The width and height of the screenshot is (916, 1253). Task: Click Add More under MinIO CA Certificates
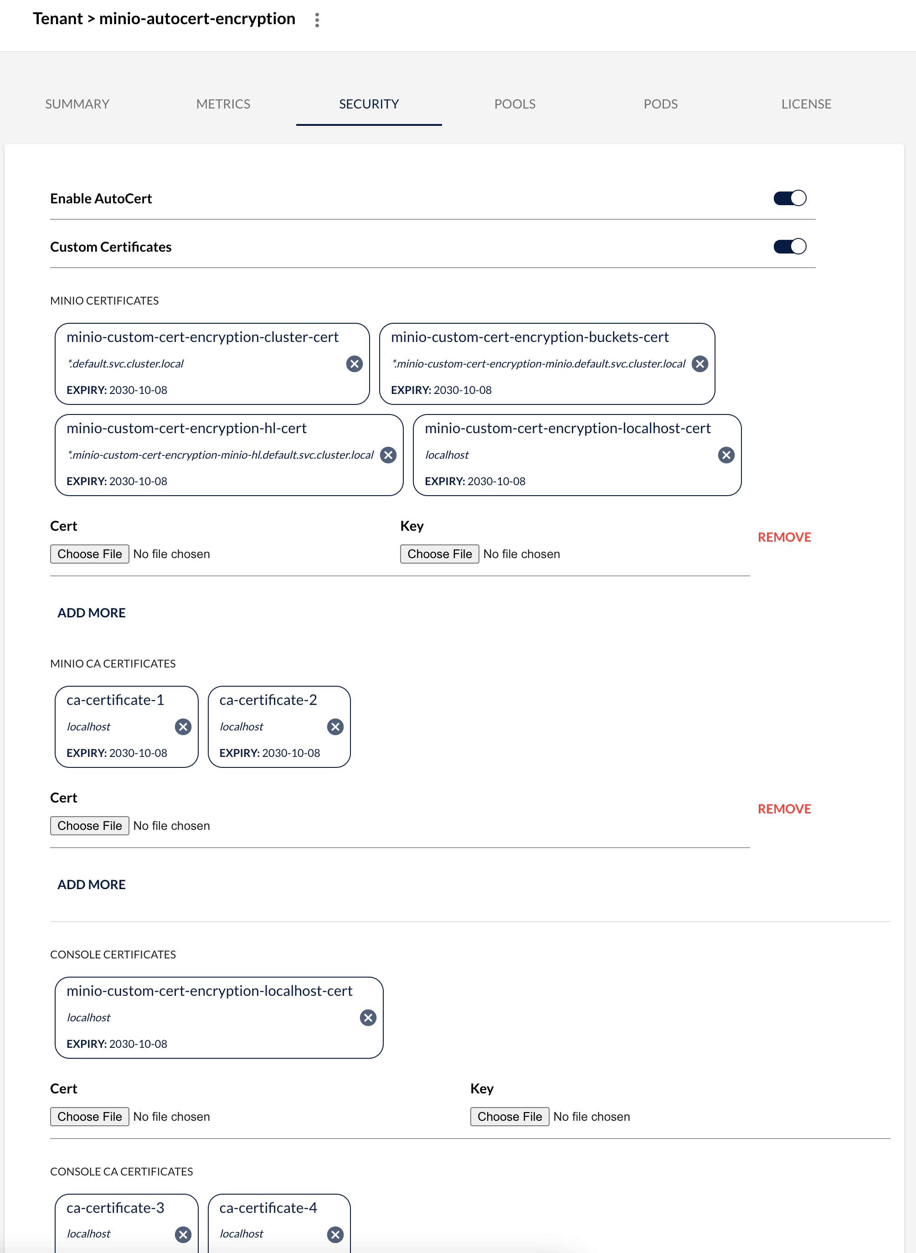coord(92,885)
